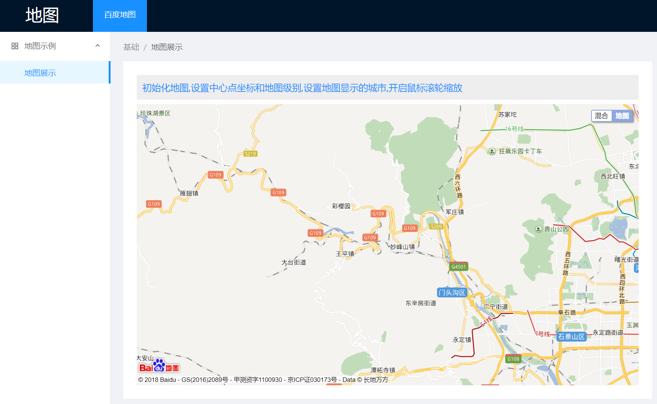Screen dimensions: 657x404
Task: Click the 广宁街道 map label
Action: [496, 307]
